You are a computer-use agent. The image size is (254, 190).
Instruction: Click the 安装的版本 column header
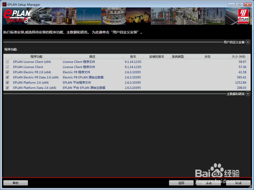click(157, 56)
